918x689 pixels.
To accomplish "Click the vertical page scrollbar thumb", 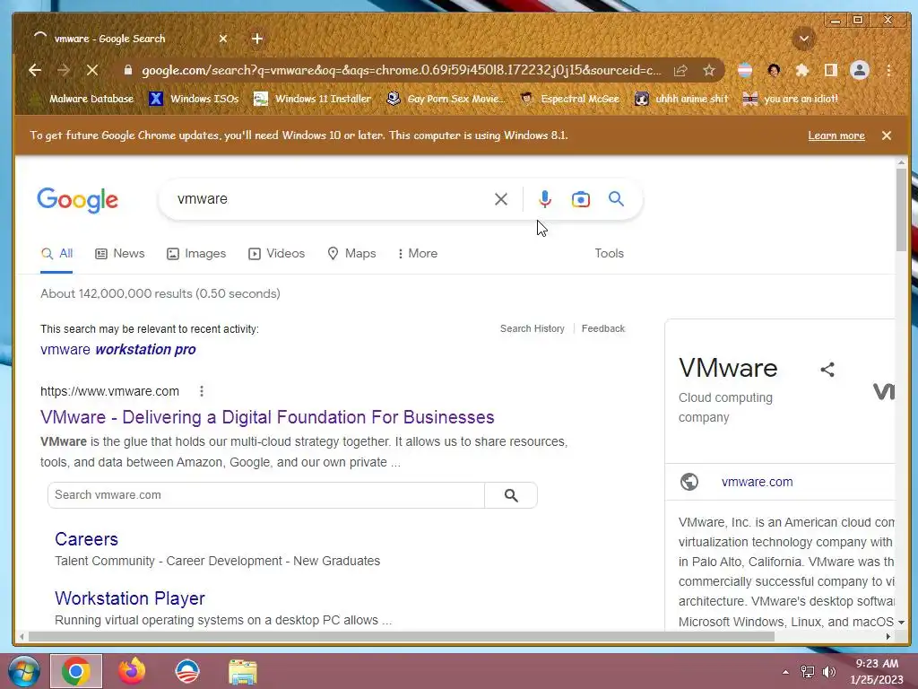I will coord(901,210).
